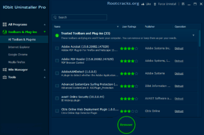Check Advanced SystemCare Surfing Protection row

coord(57,86)
